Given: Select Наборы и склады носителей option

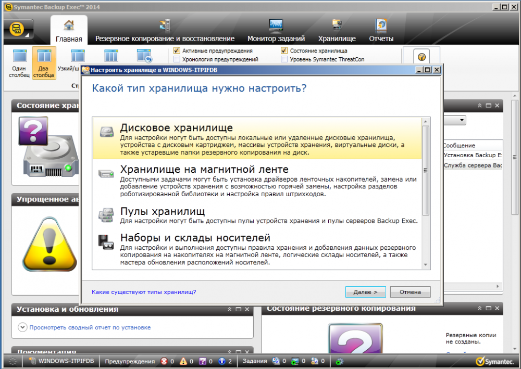Looking at the screenshot, I should coord(257,250).
